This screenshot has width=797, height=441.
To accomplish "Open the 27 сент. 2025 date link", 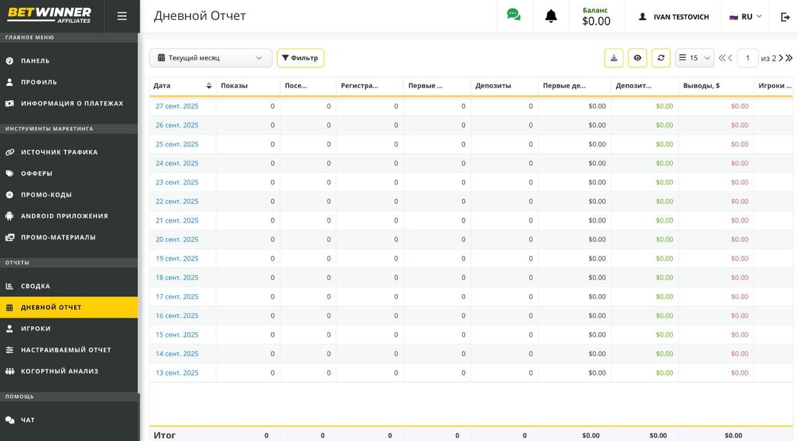I will [x=177, y=106].
